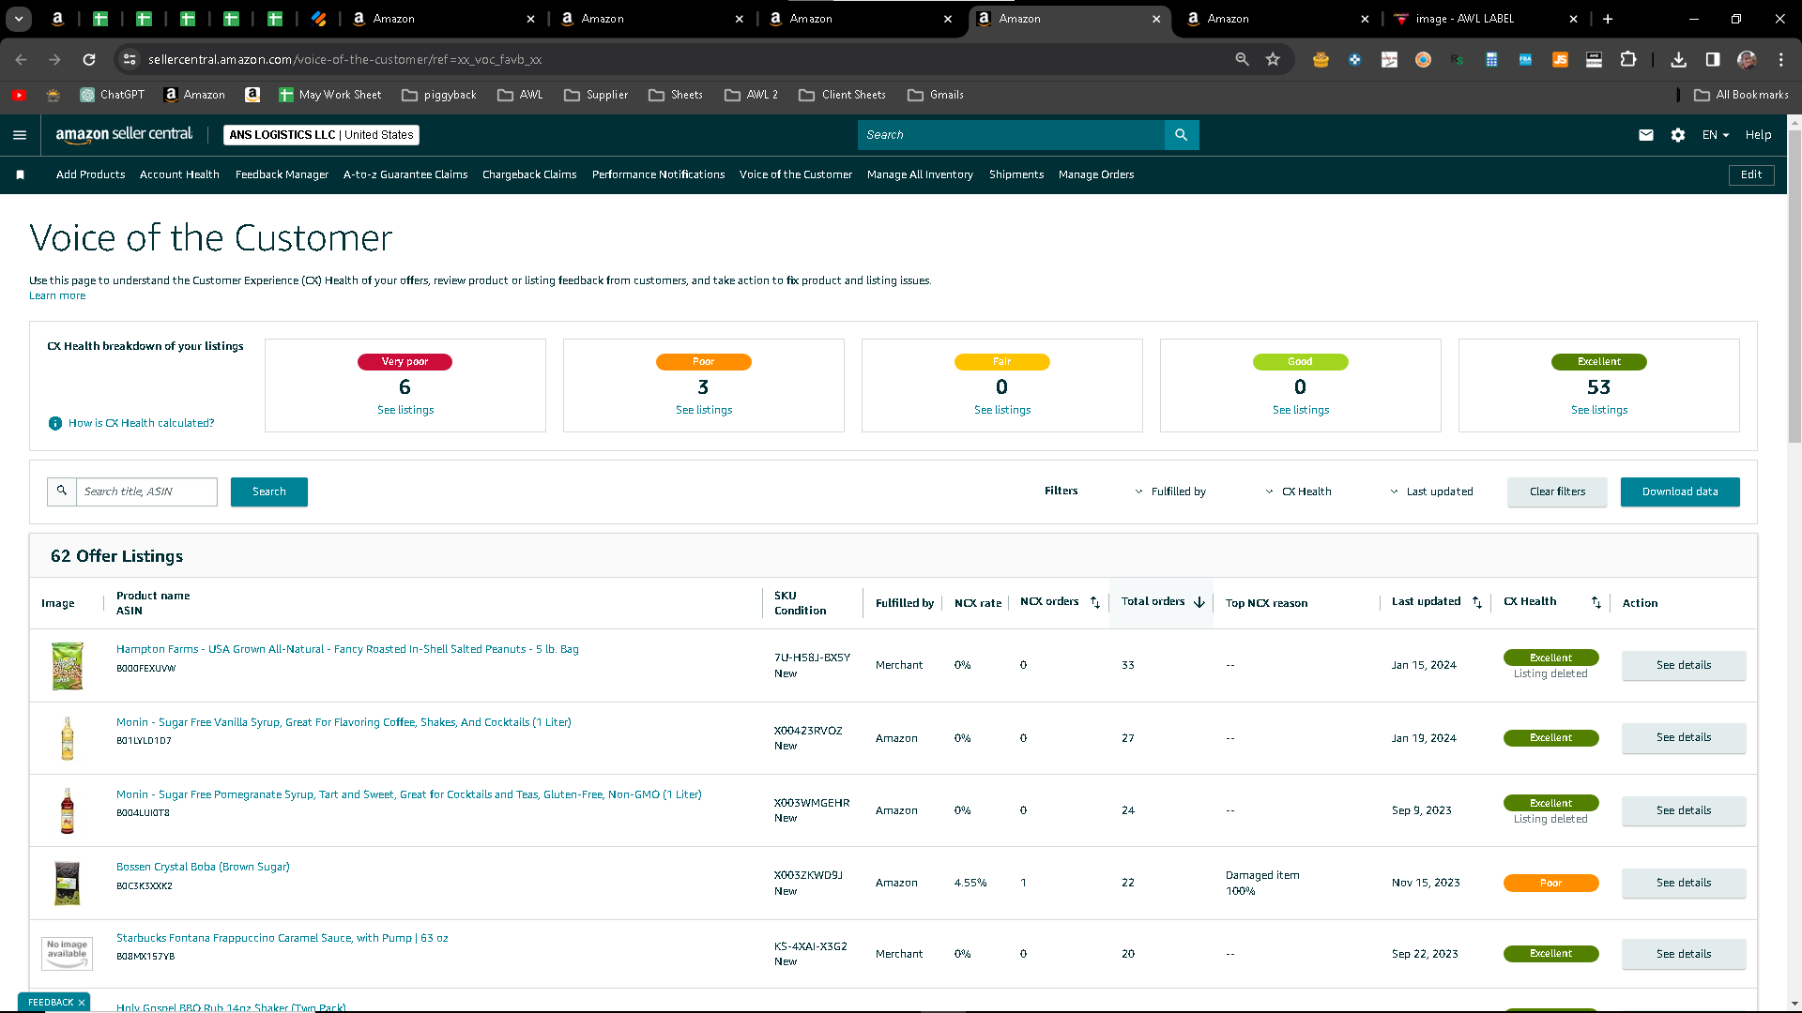Expand the CX Health filter dropdown
This screenshot has width=1802, height=1013.
coord(1298,491)
